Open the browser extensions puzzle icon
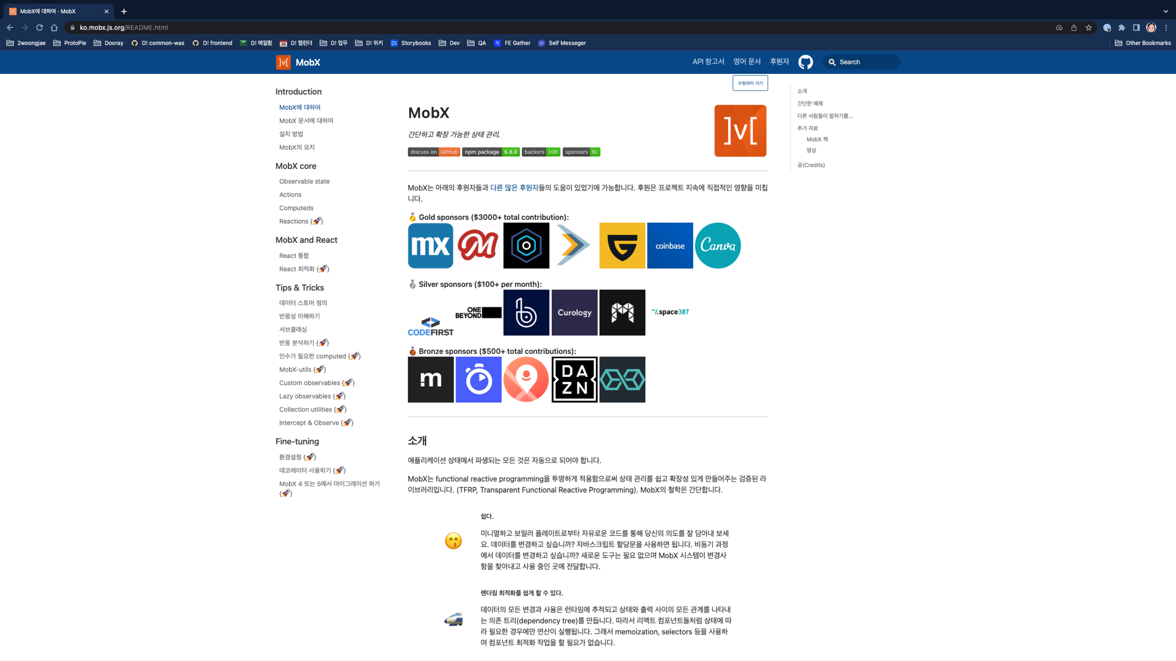Image resolution: width=1176 pixels, height=661 pixels. (1122, 27)
